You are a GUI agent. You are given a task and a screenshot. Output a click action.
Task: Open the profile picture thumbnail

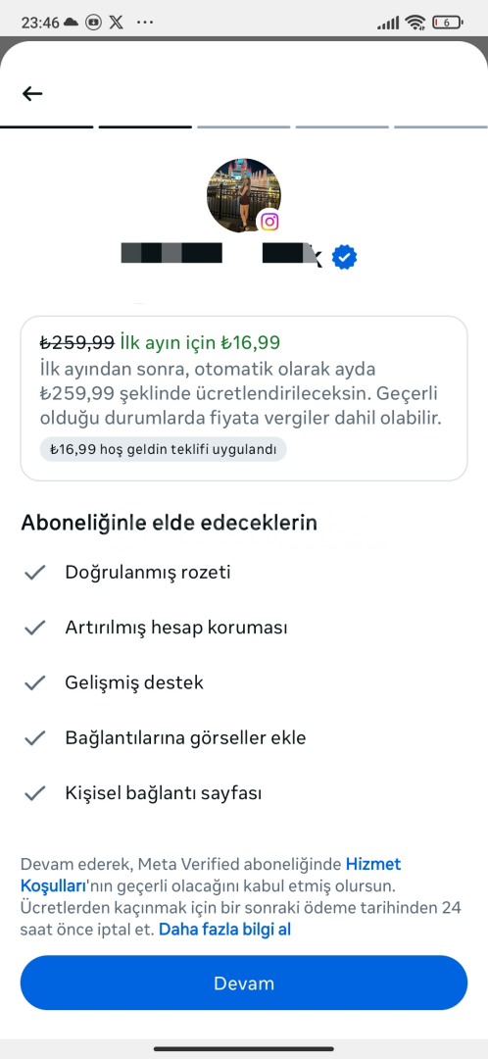(244, 196)
